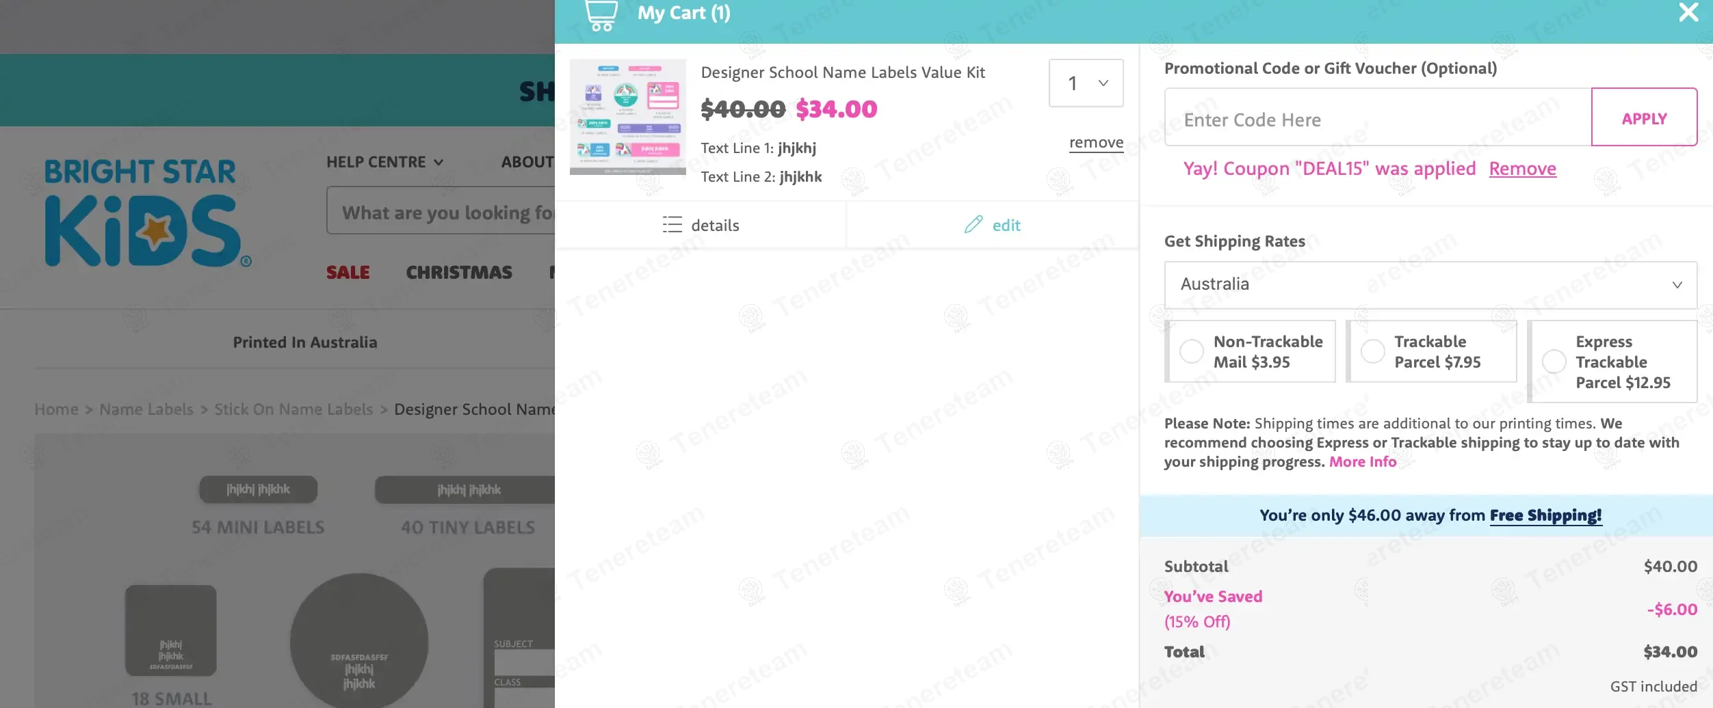Click the details list icon
Image resolution: width=1713 pixels, height=708 pixels.
point(672,225)
